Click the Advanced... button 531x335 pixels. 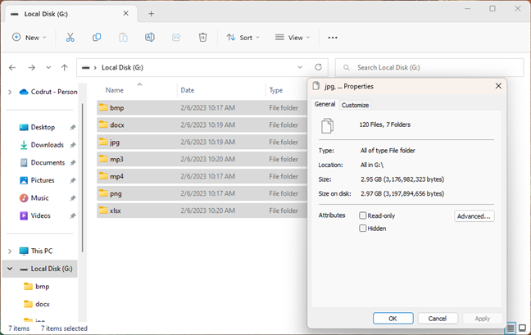[474, 216]
